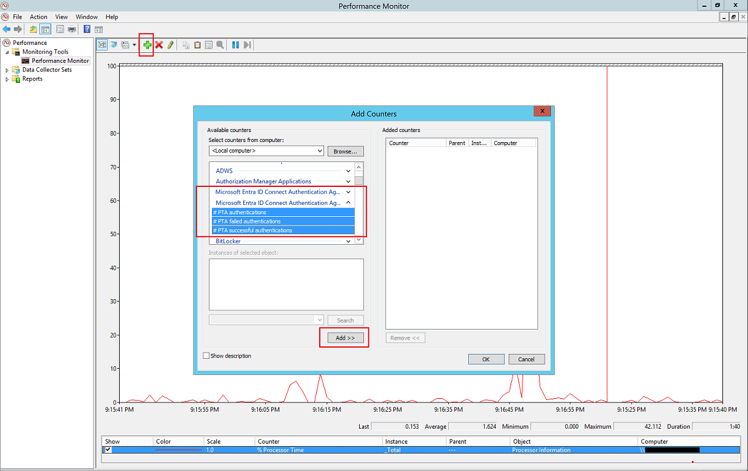This screenshot has width=748, height=471.
Task: Expand the Data Collector Sets tree node
Action: 7,70
